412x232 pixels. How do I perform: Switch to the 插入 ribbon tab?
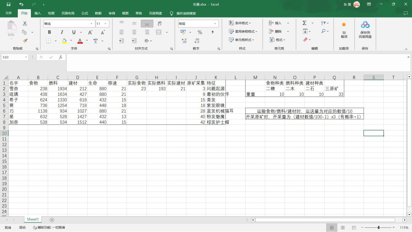click(37, 13)
